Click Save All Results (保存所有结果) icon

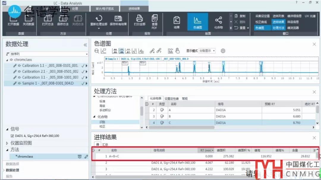coord(118,19)
